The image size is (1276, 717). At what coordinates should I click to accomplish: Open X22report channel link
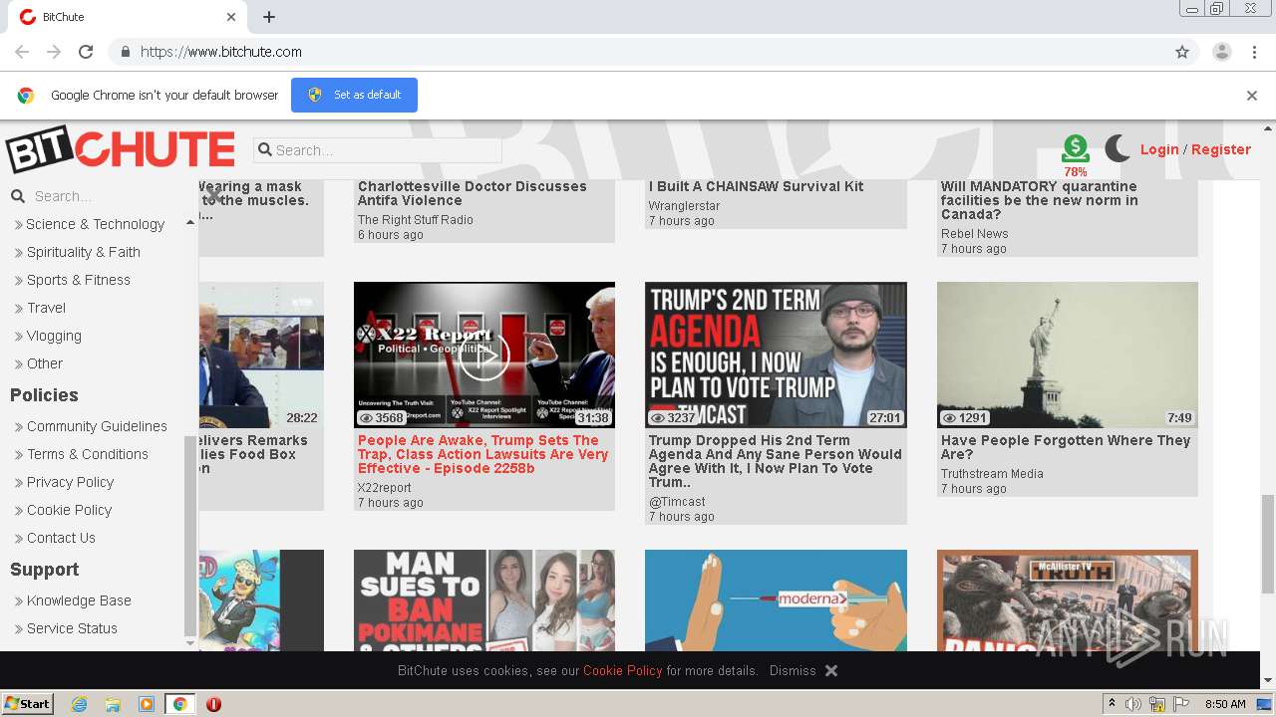click(384, 488)
